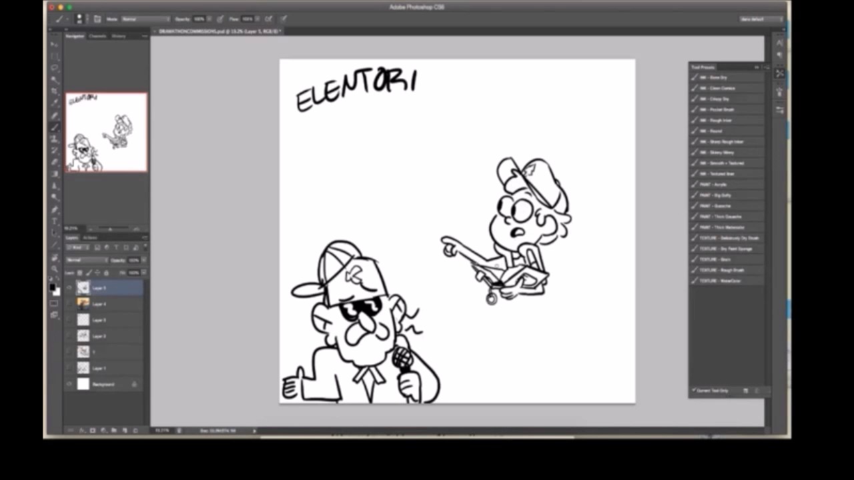Select the Crop tool
The width and height of the screenshot is (854, 480).
coord(55,91)
